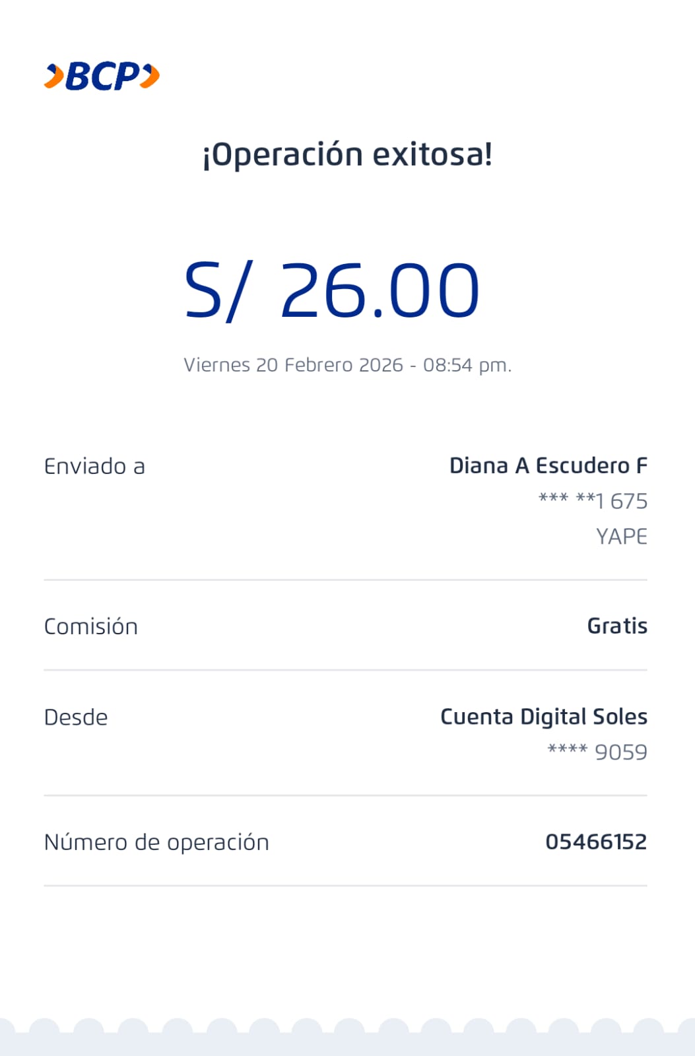
Task: Click the Número de operación label
Action: click(x=156, y=842)
